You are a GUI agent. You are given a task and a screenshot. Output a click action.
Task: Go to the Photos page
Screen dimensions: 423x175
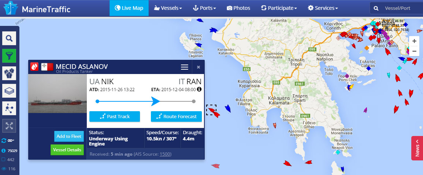pos(238,8)
